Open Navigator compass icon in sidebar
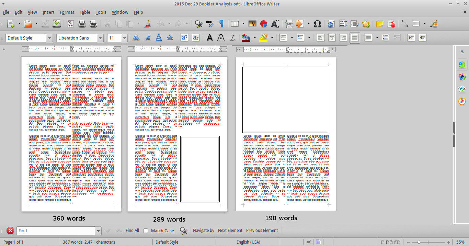This screenshot has width=469, height=246. pos(462,101)
